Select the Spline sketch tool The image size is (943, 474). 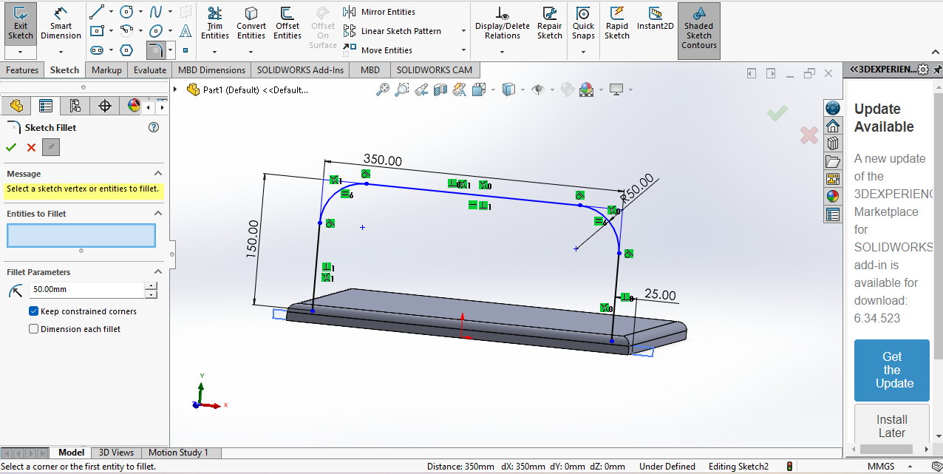tap(156, 12)
